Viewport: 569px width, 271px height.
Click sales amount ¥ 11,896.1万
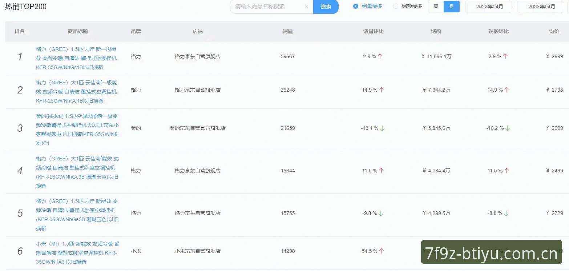pos(436,56)
